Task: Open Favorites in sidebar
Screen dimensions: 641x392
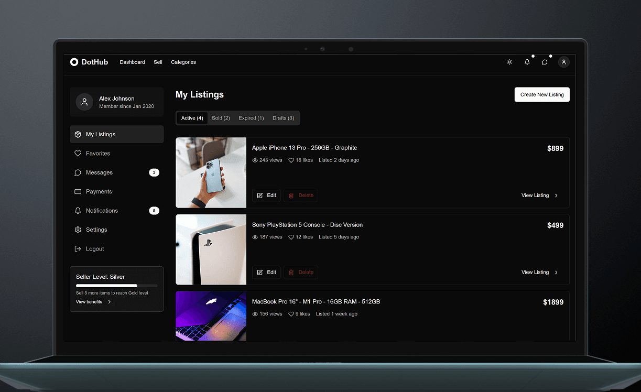Action: pyautogui.click(x=116, y=154)
